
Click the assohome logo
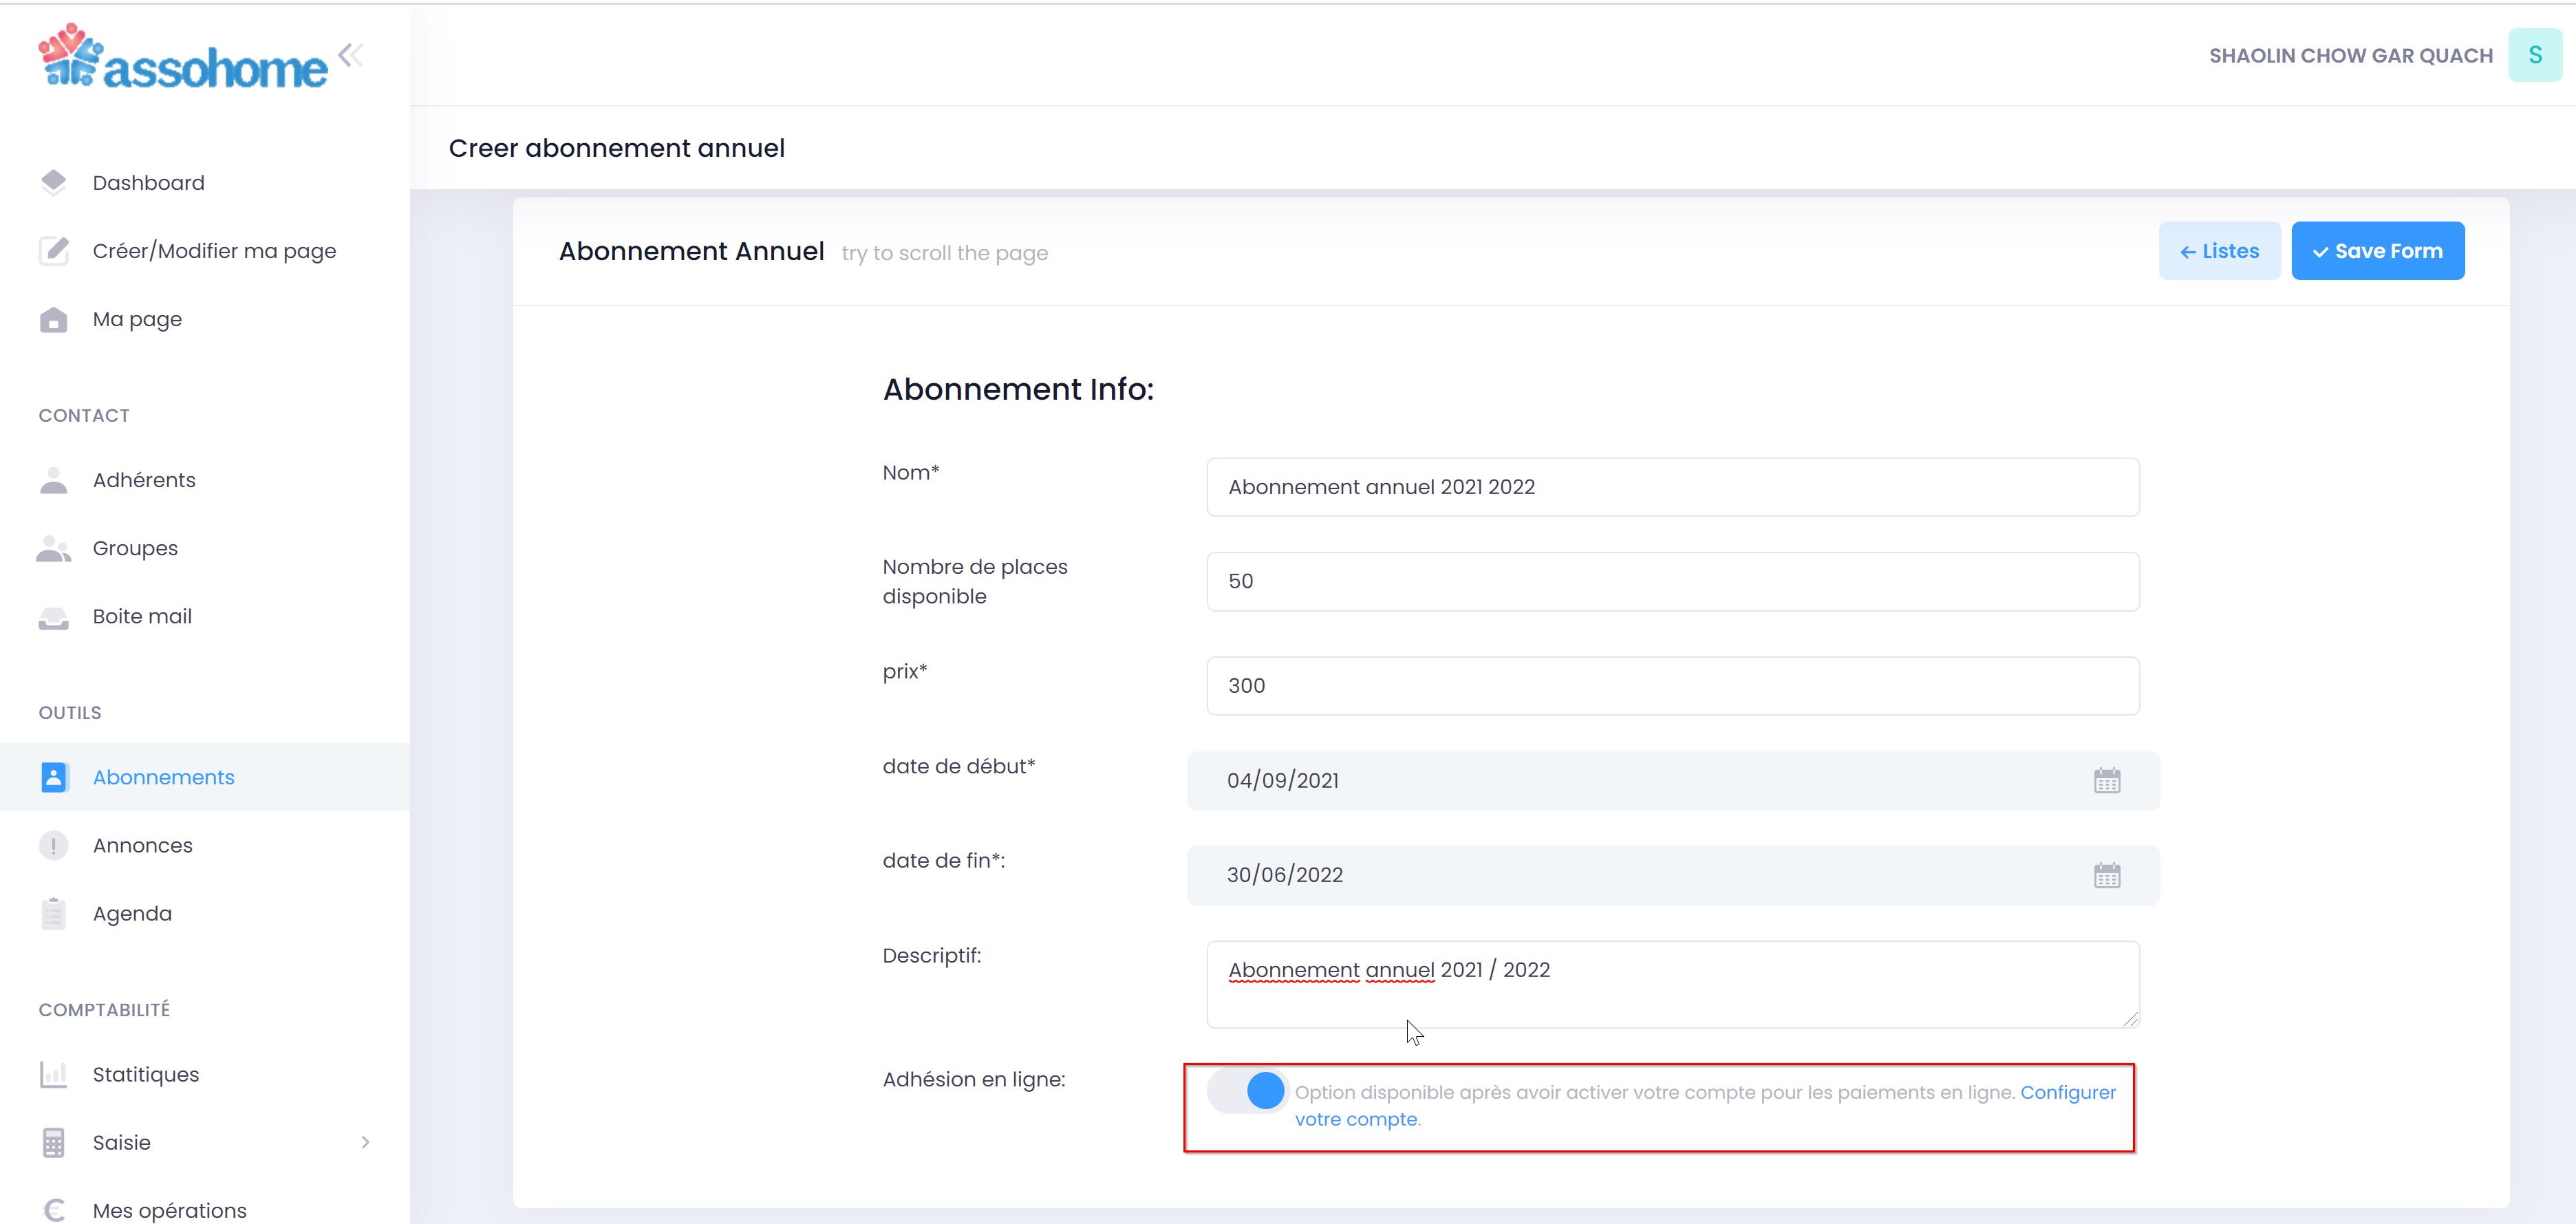183,58
